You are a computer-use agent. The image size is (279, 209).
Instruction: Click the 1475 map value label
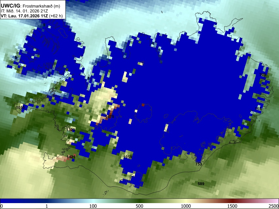tap(110, 117)
